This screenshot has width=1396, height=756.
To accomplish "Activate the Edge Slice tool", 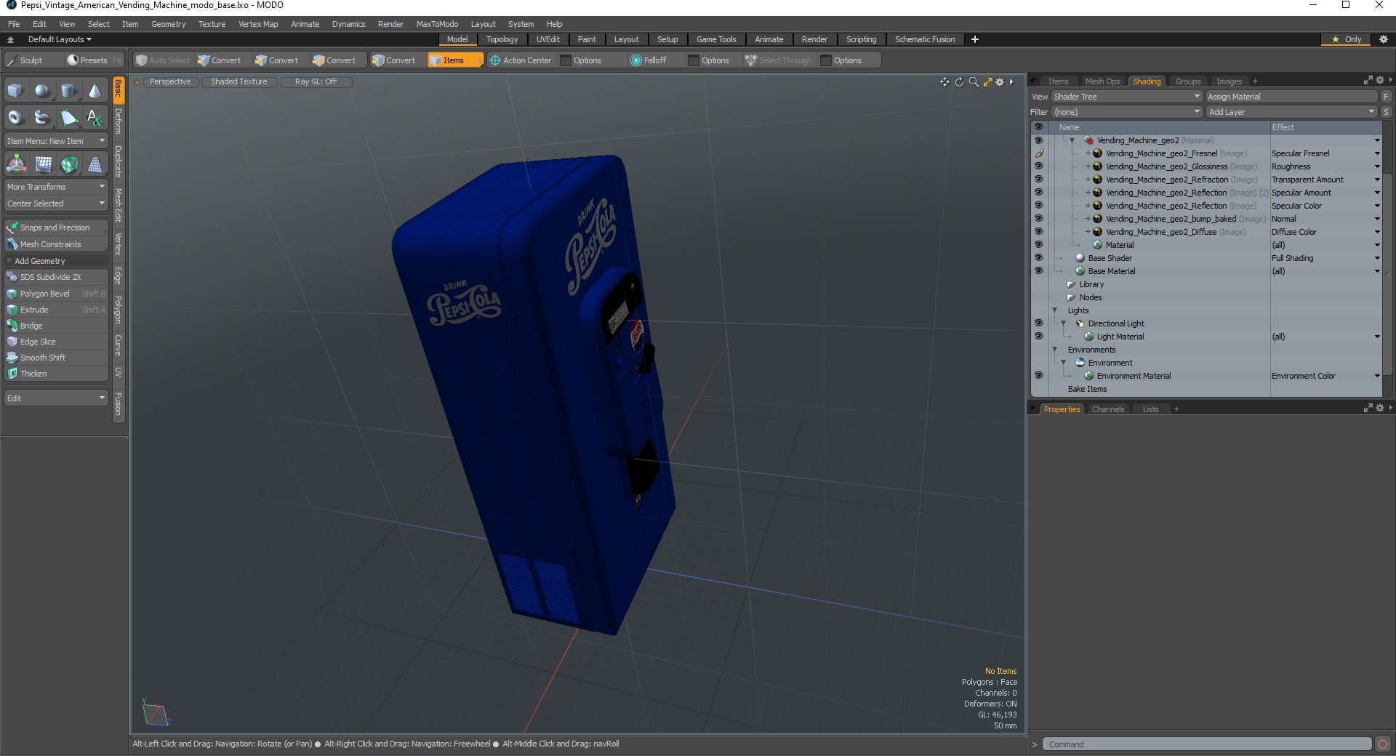I will click(57, 342).
